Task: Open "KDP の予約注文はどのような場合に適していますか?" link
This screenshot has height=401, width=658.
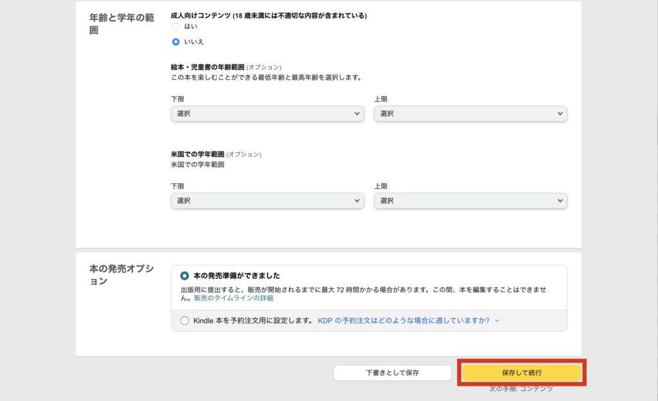Action: (x=404, y=321)
